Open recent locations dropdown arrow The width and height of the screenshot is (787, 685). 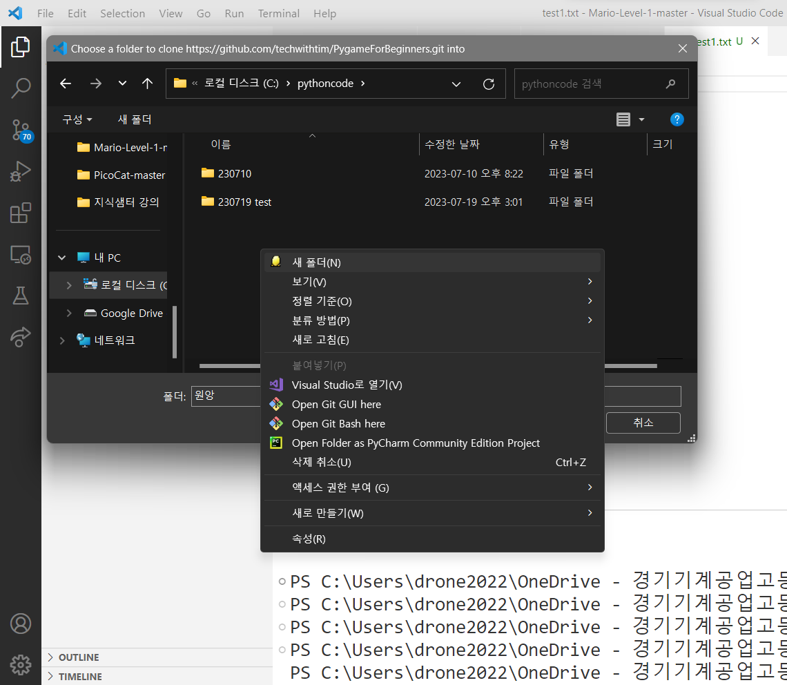tap(122, 84)
